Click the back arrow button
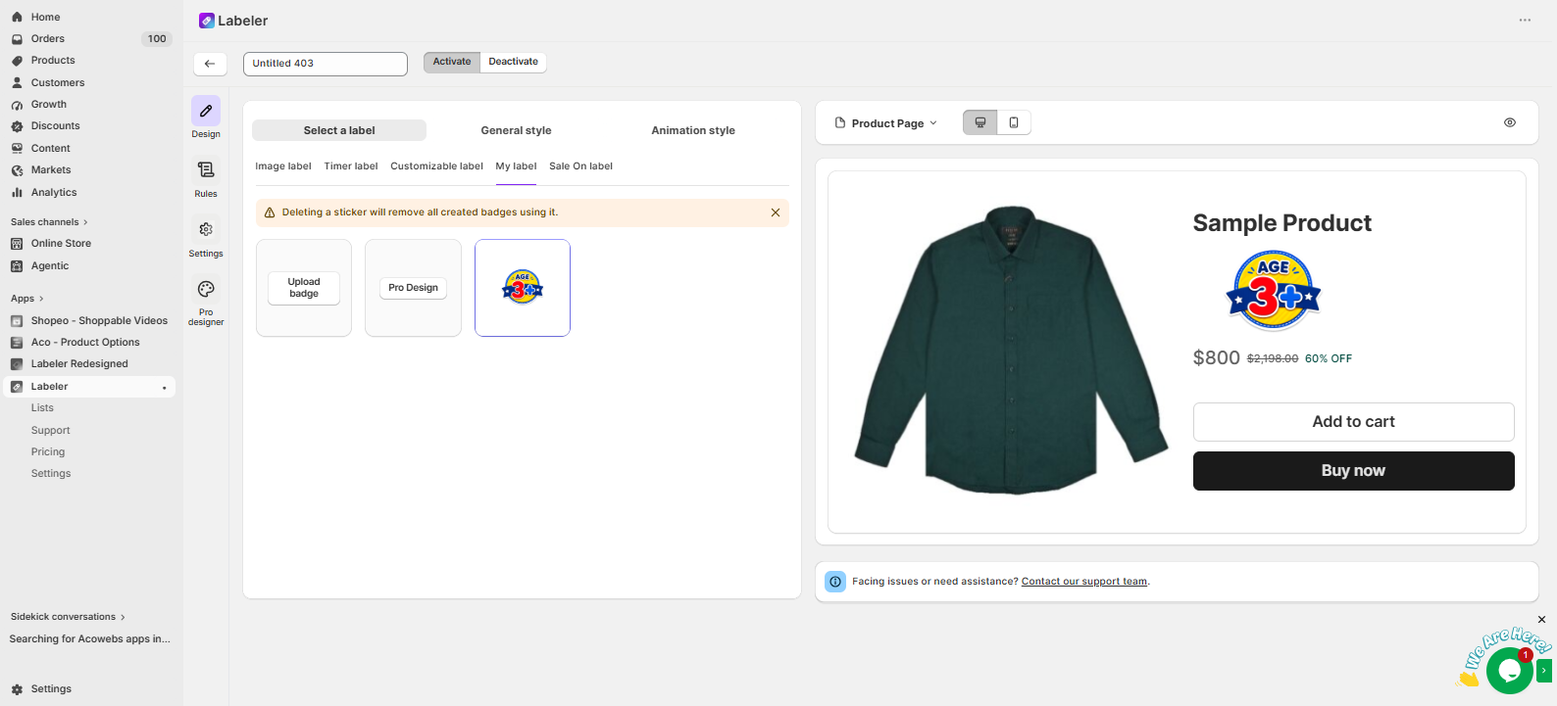Screen dimensions: 1557x706 coord(210,64)
